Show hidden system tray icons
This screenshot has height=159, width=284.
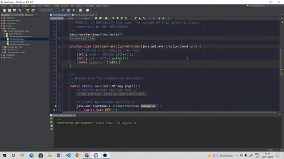(237, 155)
